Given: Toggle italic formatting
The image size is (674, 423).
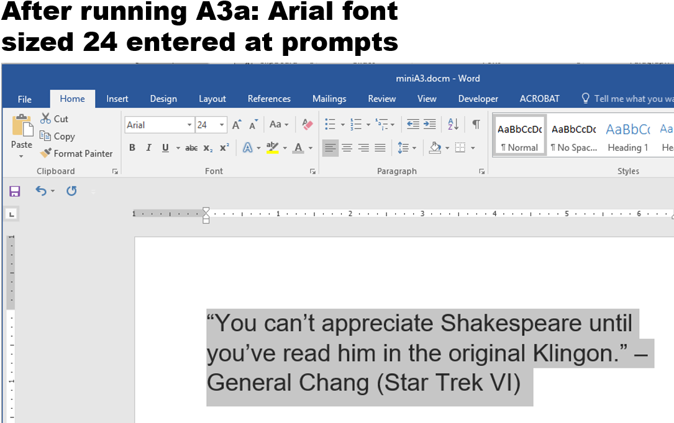Looking at the screenshot, I should click(148, 148).
